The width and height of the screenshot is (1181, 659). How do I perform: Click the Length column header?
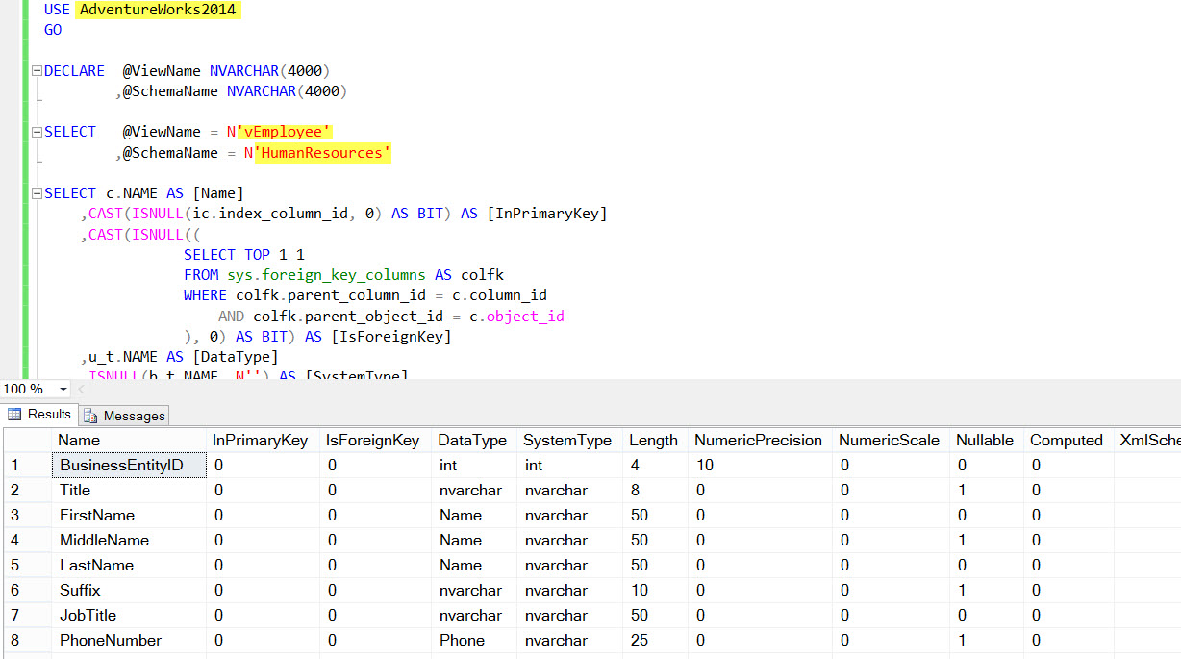click(655, 440)
